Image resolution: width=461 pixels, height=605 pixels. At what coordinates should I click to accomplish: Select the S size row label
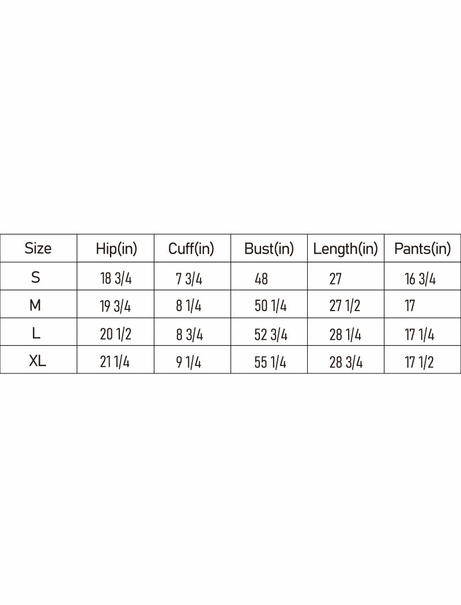tap(36, 277)
